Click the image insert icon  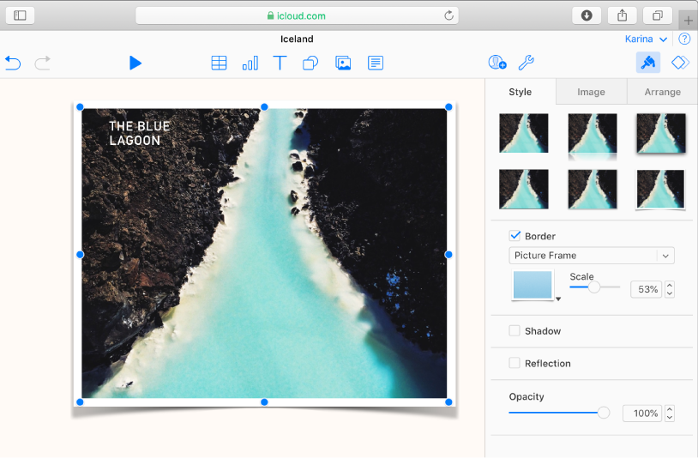343,63
